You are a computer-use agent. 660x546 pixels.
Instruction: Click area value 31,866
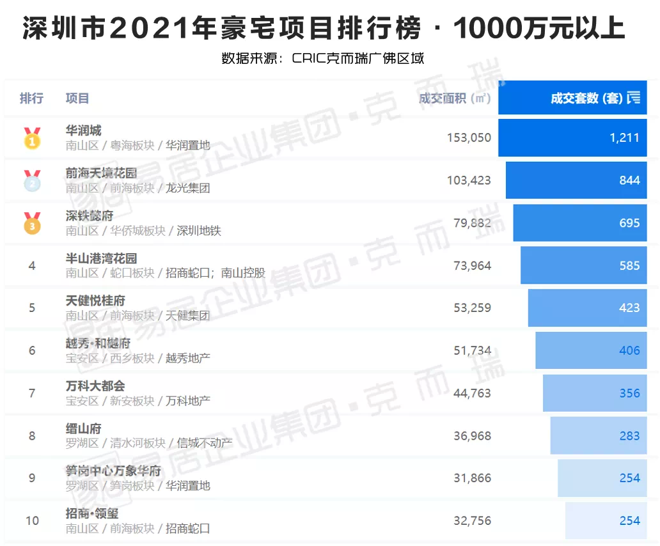(472, 478)
